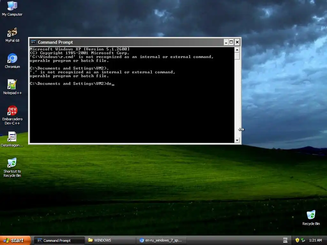Select the Recycle Bin desktop icon
327x245 pixels.
311,218
